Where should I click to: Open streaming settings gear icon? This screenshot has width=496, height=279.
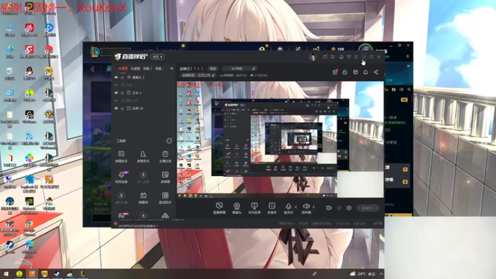pos(349,208)
